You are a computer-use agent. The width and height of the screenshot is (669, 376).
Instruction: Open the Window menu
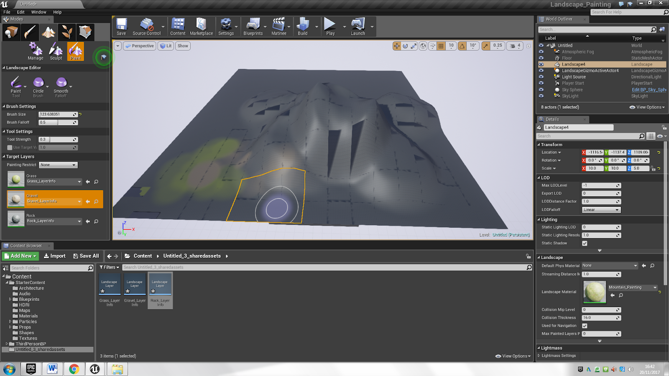39,12
